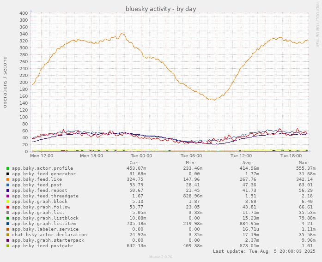Click the 'Cur:' column header
Viewport: 322px width, 262px height.
click(135, 163)
